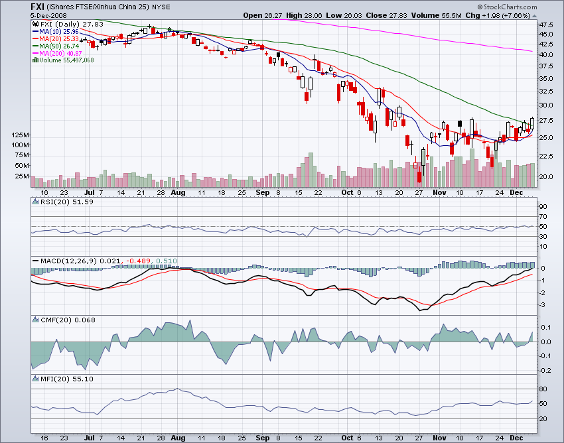This screenshot has height=443, width=564.
Task: Click the MFI(20) panel indicator icon
Action: pyautogui.click(x=36, y=379)
